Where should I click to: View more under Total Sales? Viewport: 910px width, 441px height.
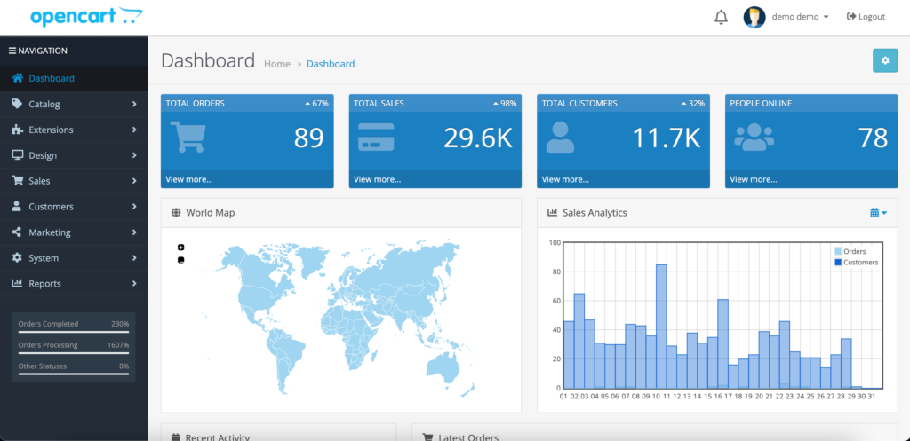point(377,179)
